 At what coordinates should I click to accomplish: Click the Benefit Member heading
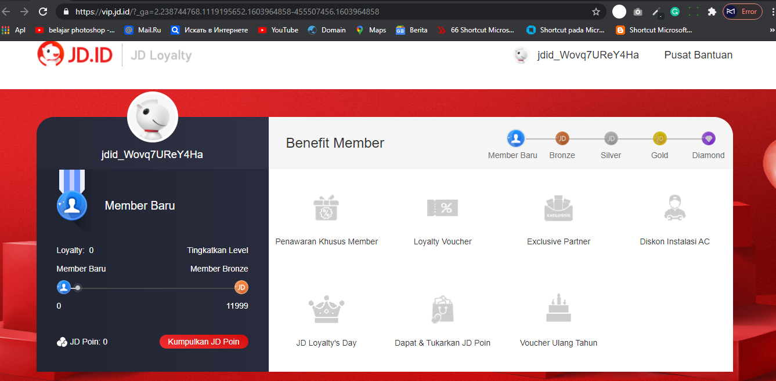tap(335, 143)
